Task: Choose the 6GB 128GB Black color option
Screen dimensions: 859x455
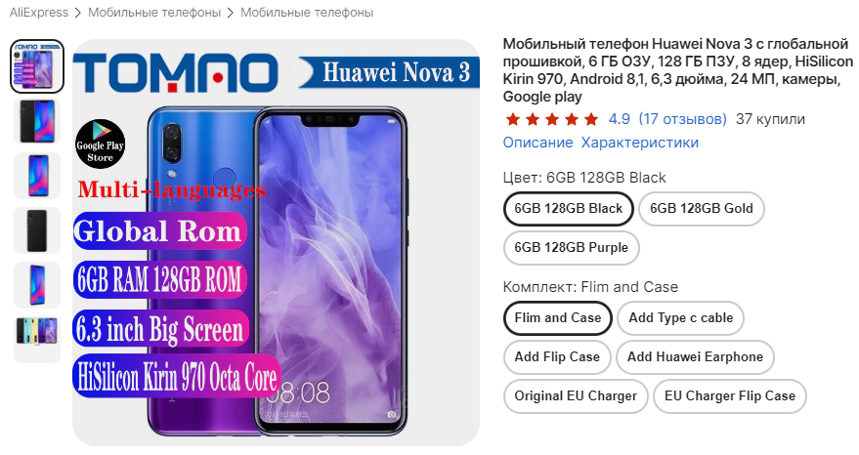Action: tap(568, 209)
